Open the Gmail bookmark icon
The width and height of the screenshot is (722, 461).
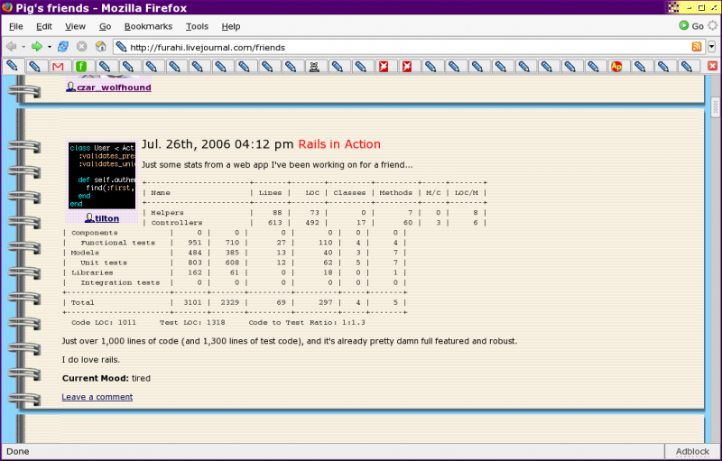tap(58, 66)
